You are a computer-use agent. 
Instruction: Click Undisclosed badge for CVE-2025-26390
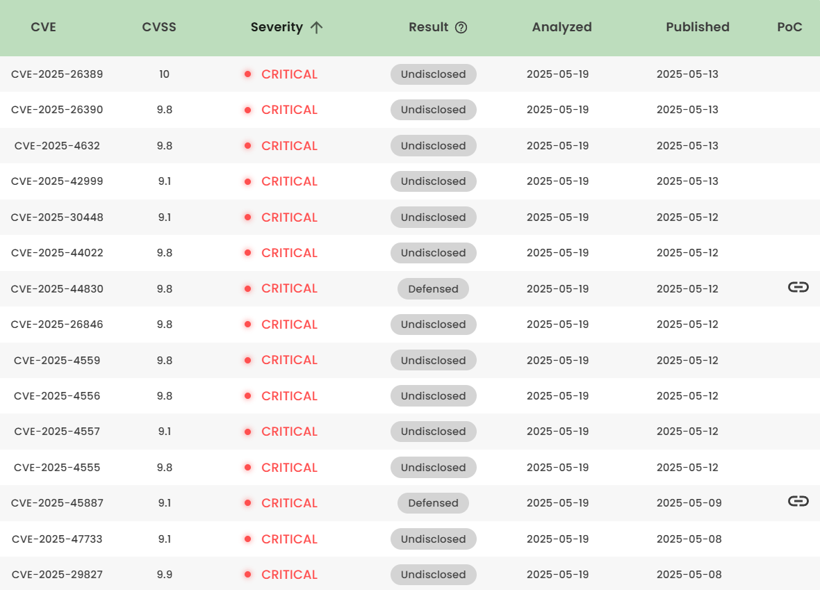433,110
